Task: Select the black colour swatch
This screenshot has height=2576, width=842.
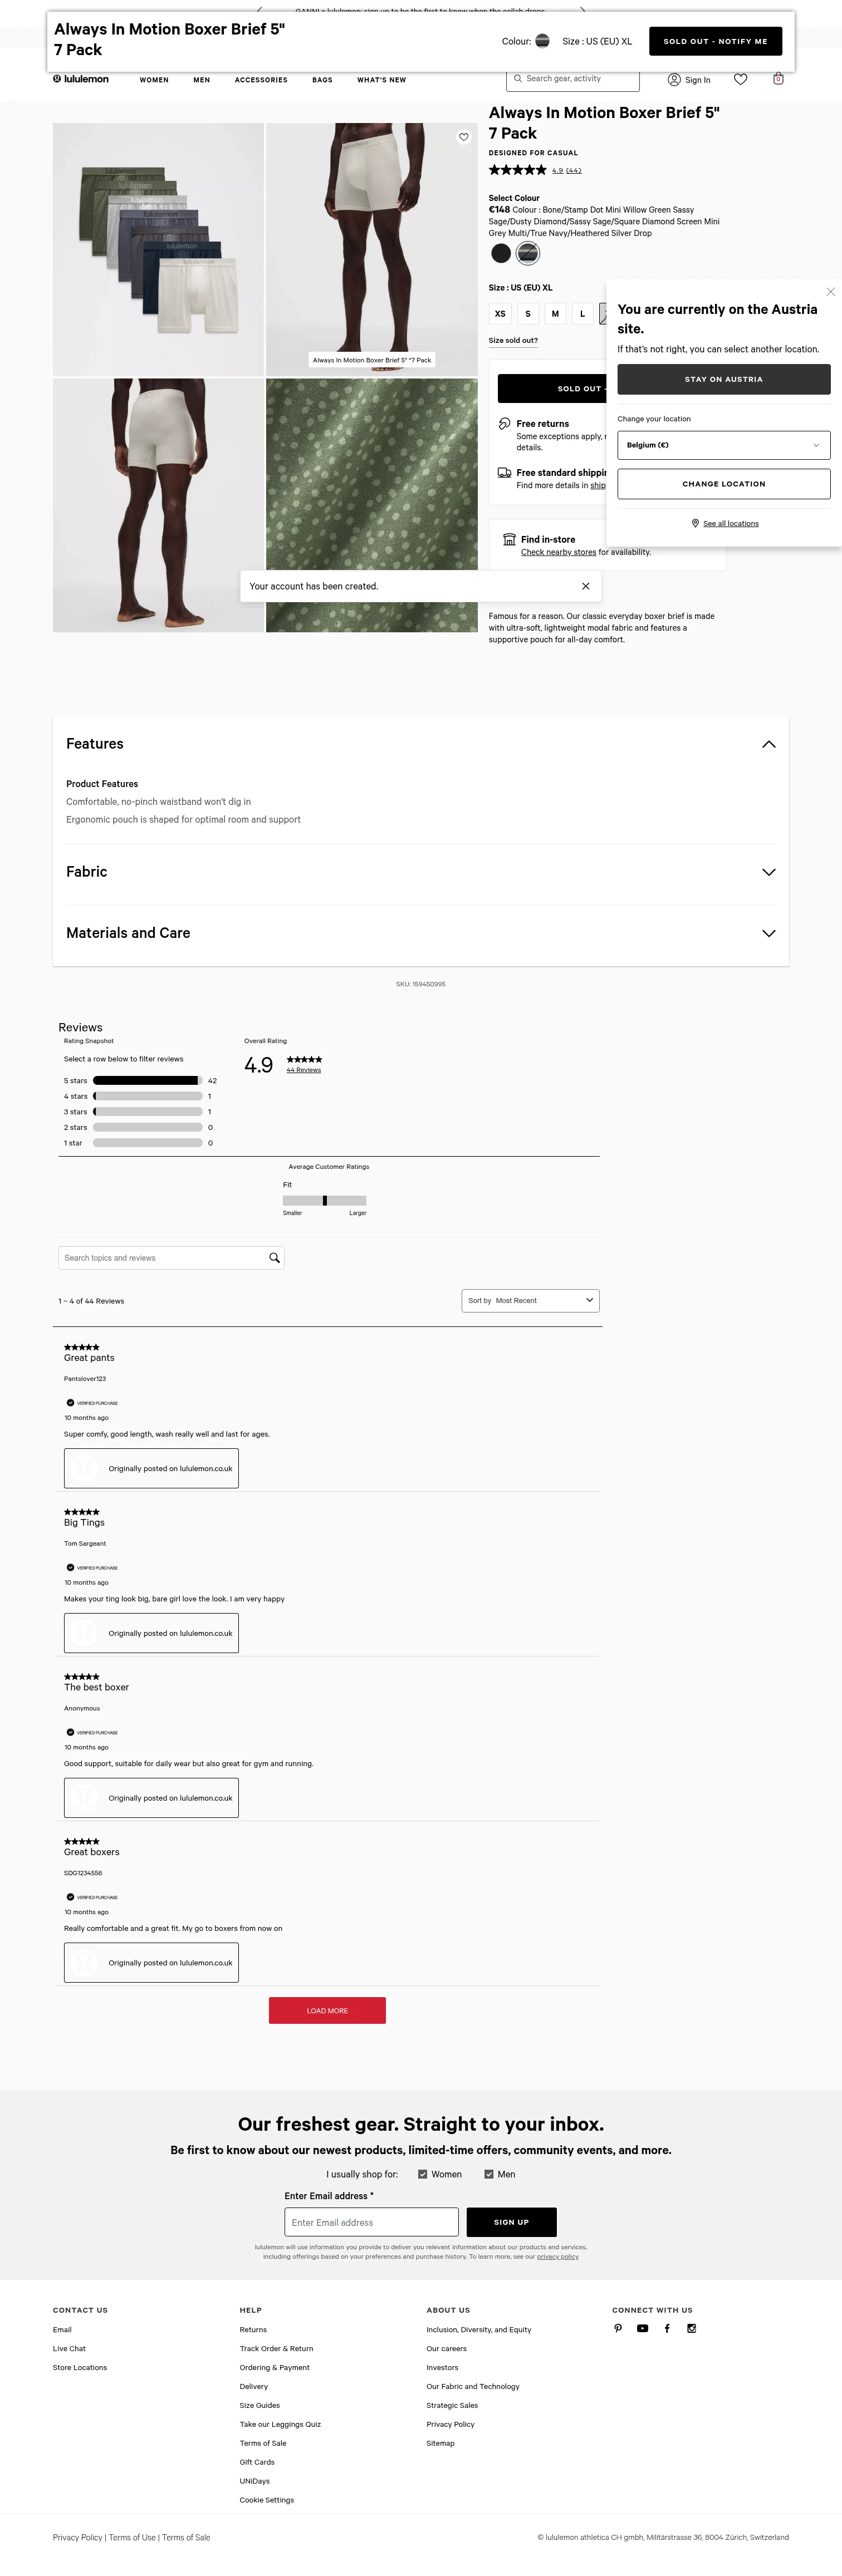Action: [501, 253]
